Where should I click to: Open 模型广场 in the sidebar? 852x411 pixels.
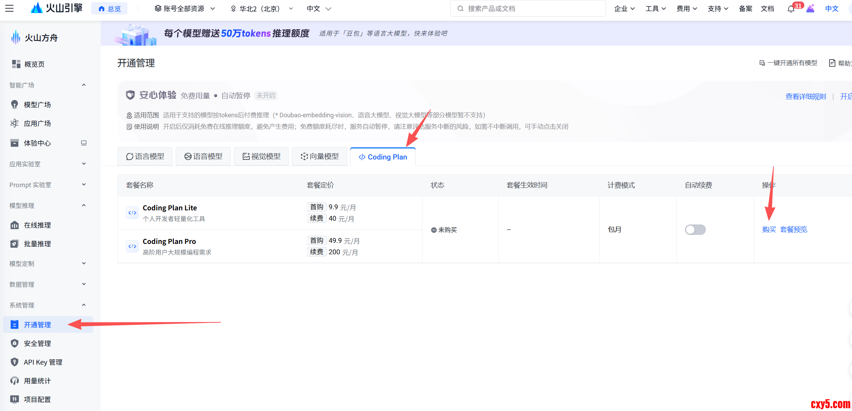pos(37,104)
